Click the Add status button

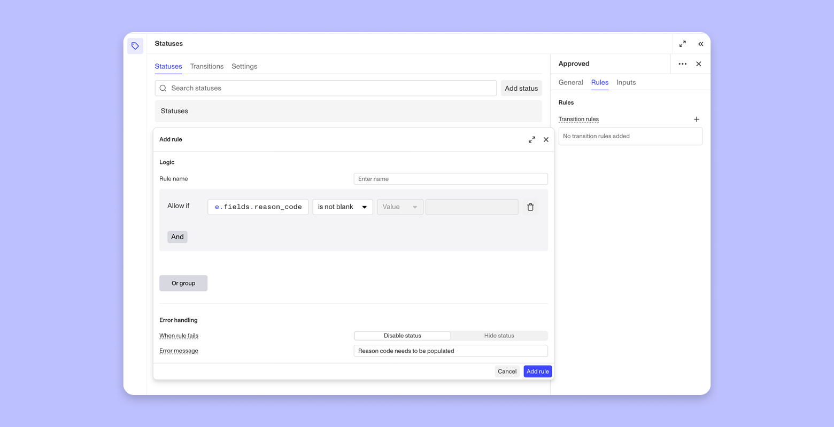click(521, 88)
